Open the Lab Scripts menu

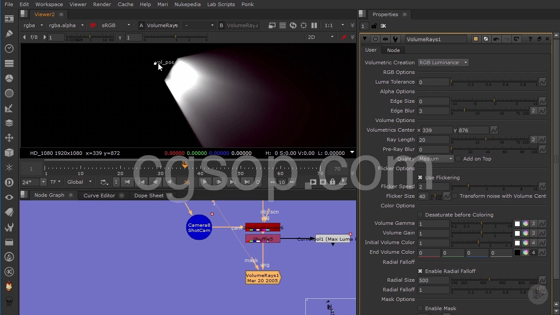[x=221, y=4]
